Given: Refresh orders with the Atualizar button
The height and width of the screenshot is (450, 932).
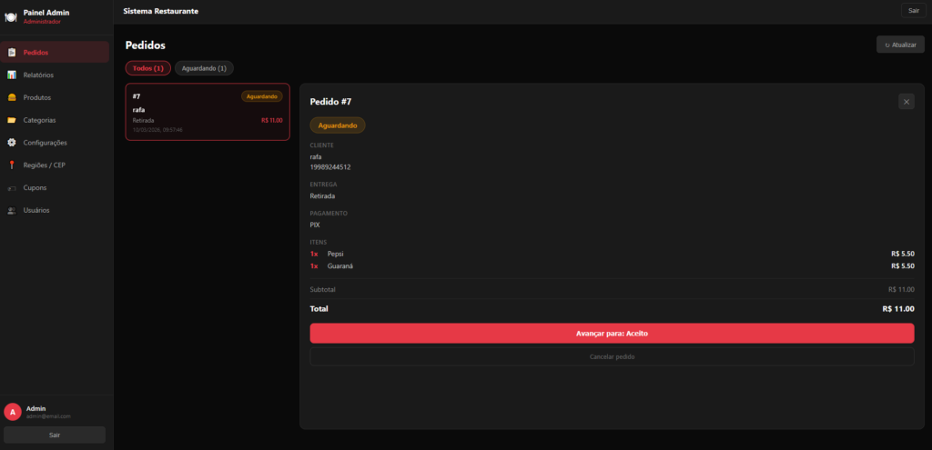Looking at the screenshot, I should [900, 44].
